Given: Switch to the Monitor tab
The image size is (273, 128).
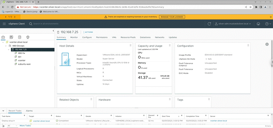Looking at the screenshot, I should pos(74,37).
